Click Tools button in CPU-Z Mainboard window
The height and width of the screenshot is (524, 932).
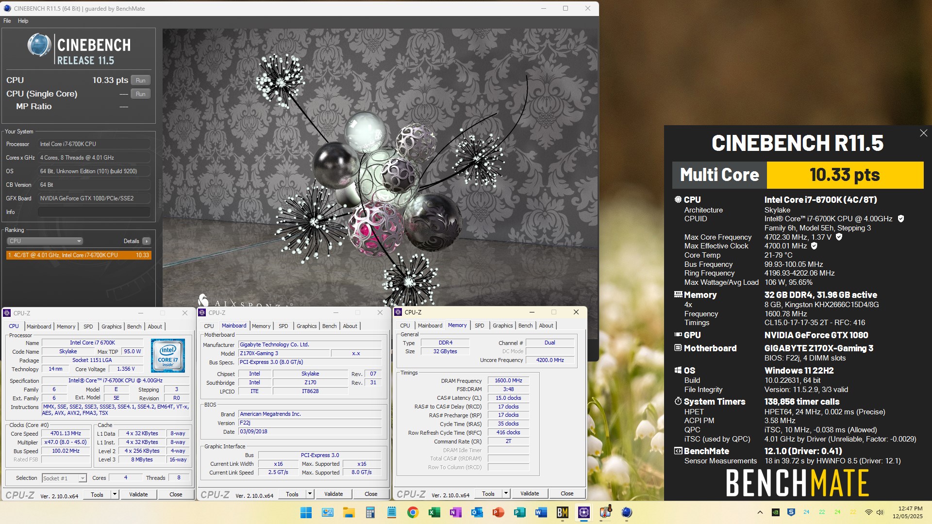(292, 494)
